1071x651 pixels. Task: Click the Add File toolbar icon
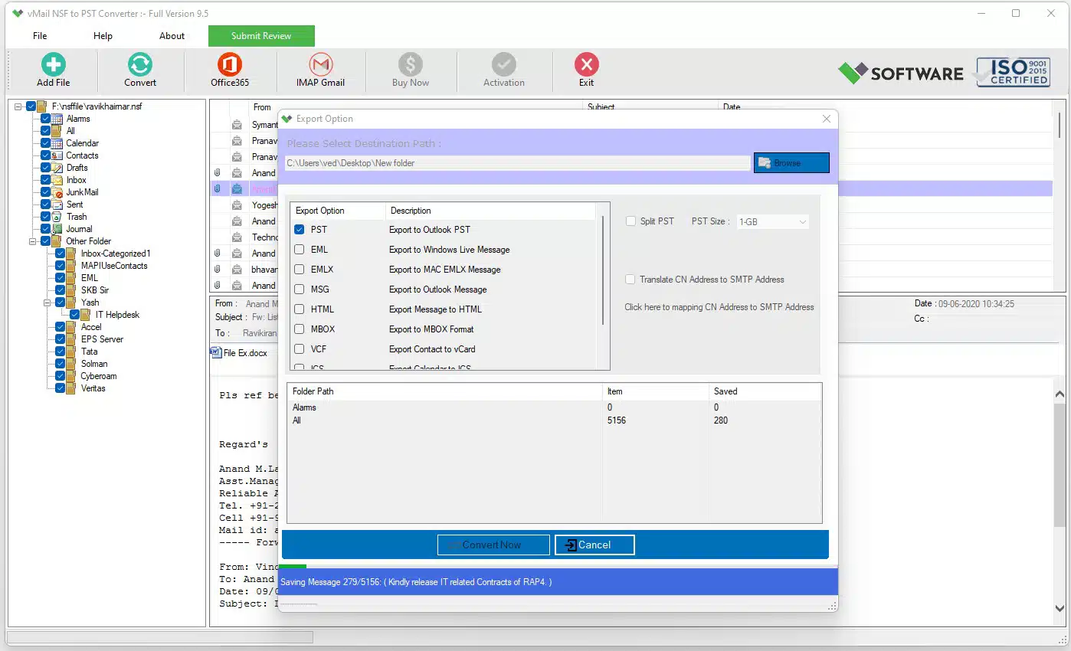coord(53,70)
